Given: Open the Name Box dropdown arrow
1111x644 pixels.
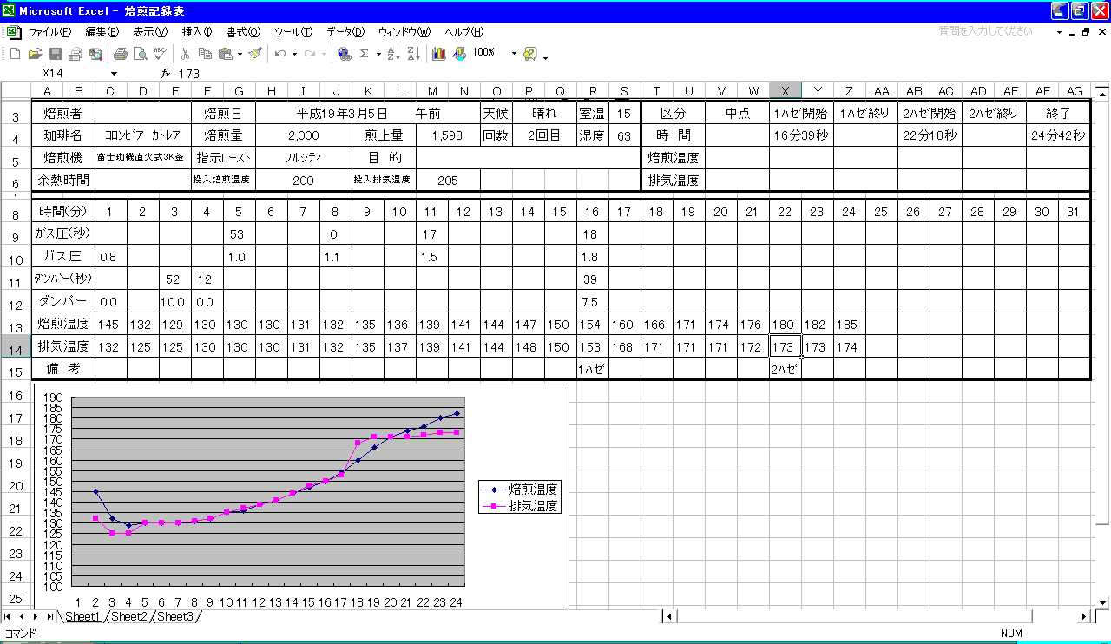Looking at the screenshot, I should click(114, 74).
